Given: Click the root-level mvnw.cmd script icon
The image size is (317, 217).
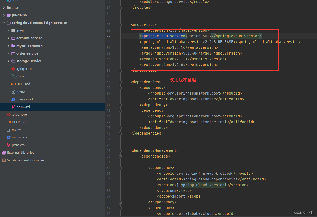Looking at the screenshot, I should 9,137.
